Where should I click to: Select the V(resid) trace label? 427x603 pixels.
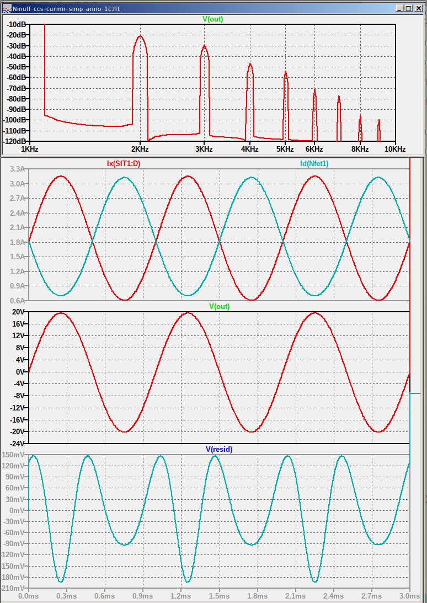[219, 449]
